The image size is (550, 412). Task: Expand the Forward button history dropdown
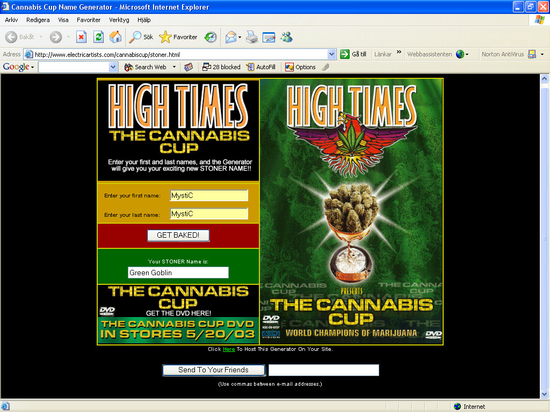(x=68, y=37)
